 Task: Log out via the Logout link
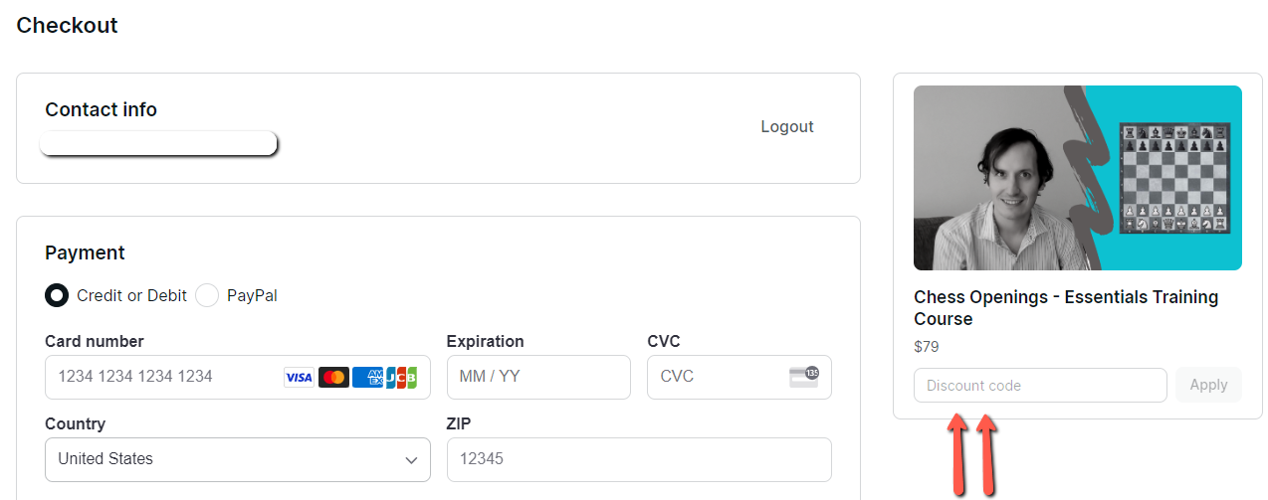(x=786, y=127)
